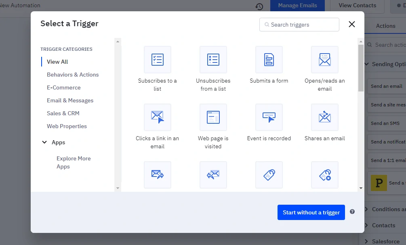Select the Unsubscribes from a list trigger icon

coord(213,60)
